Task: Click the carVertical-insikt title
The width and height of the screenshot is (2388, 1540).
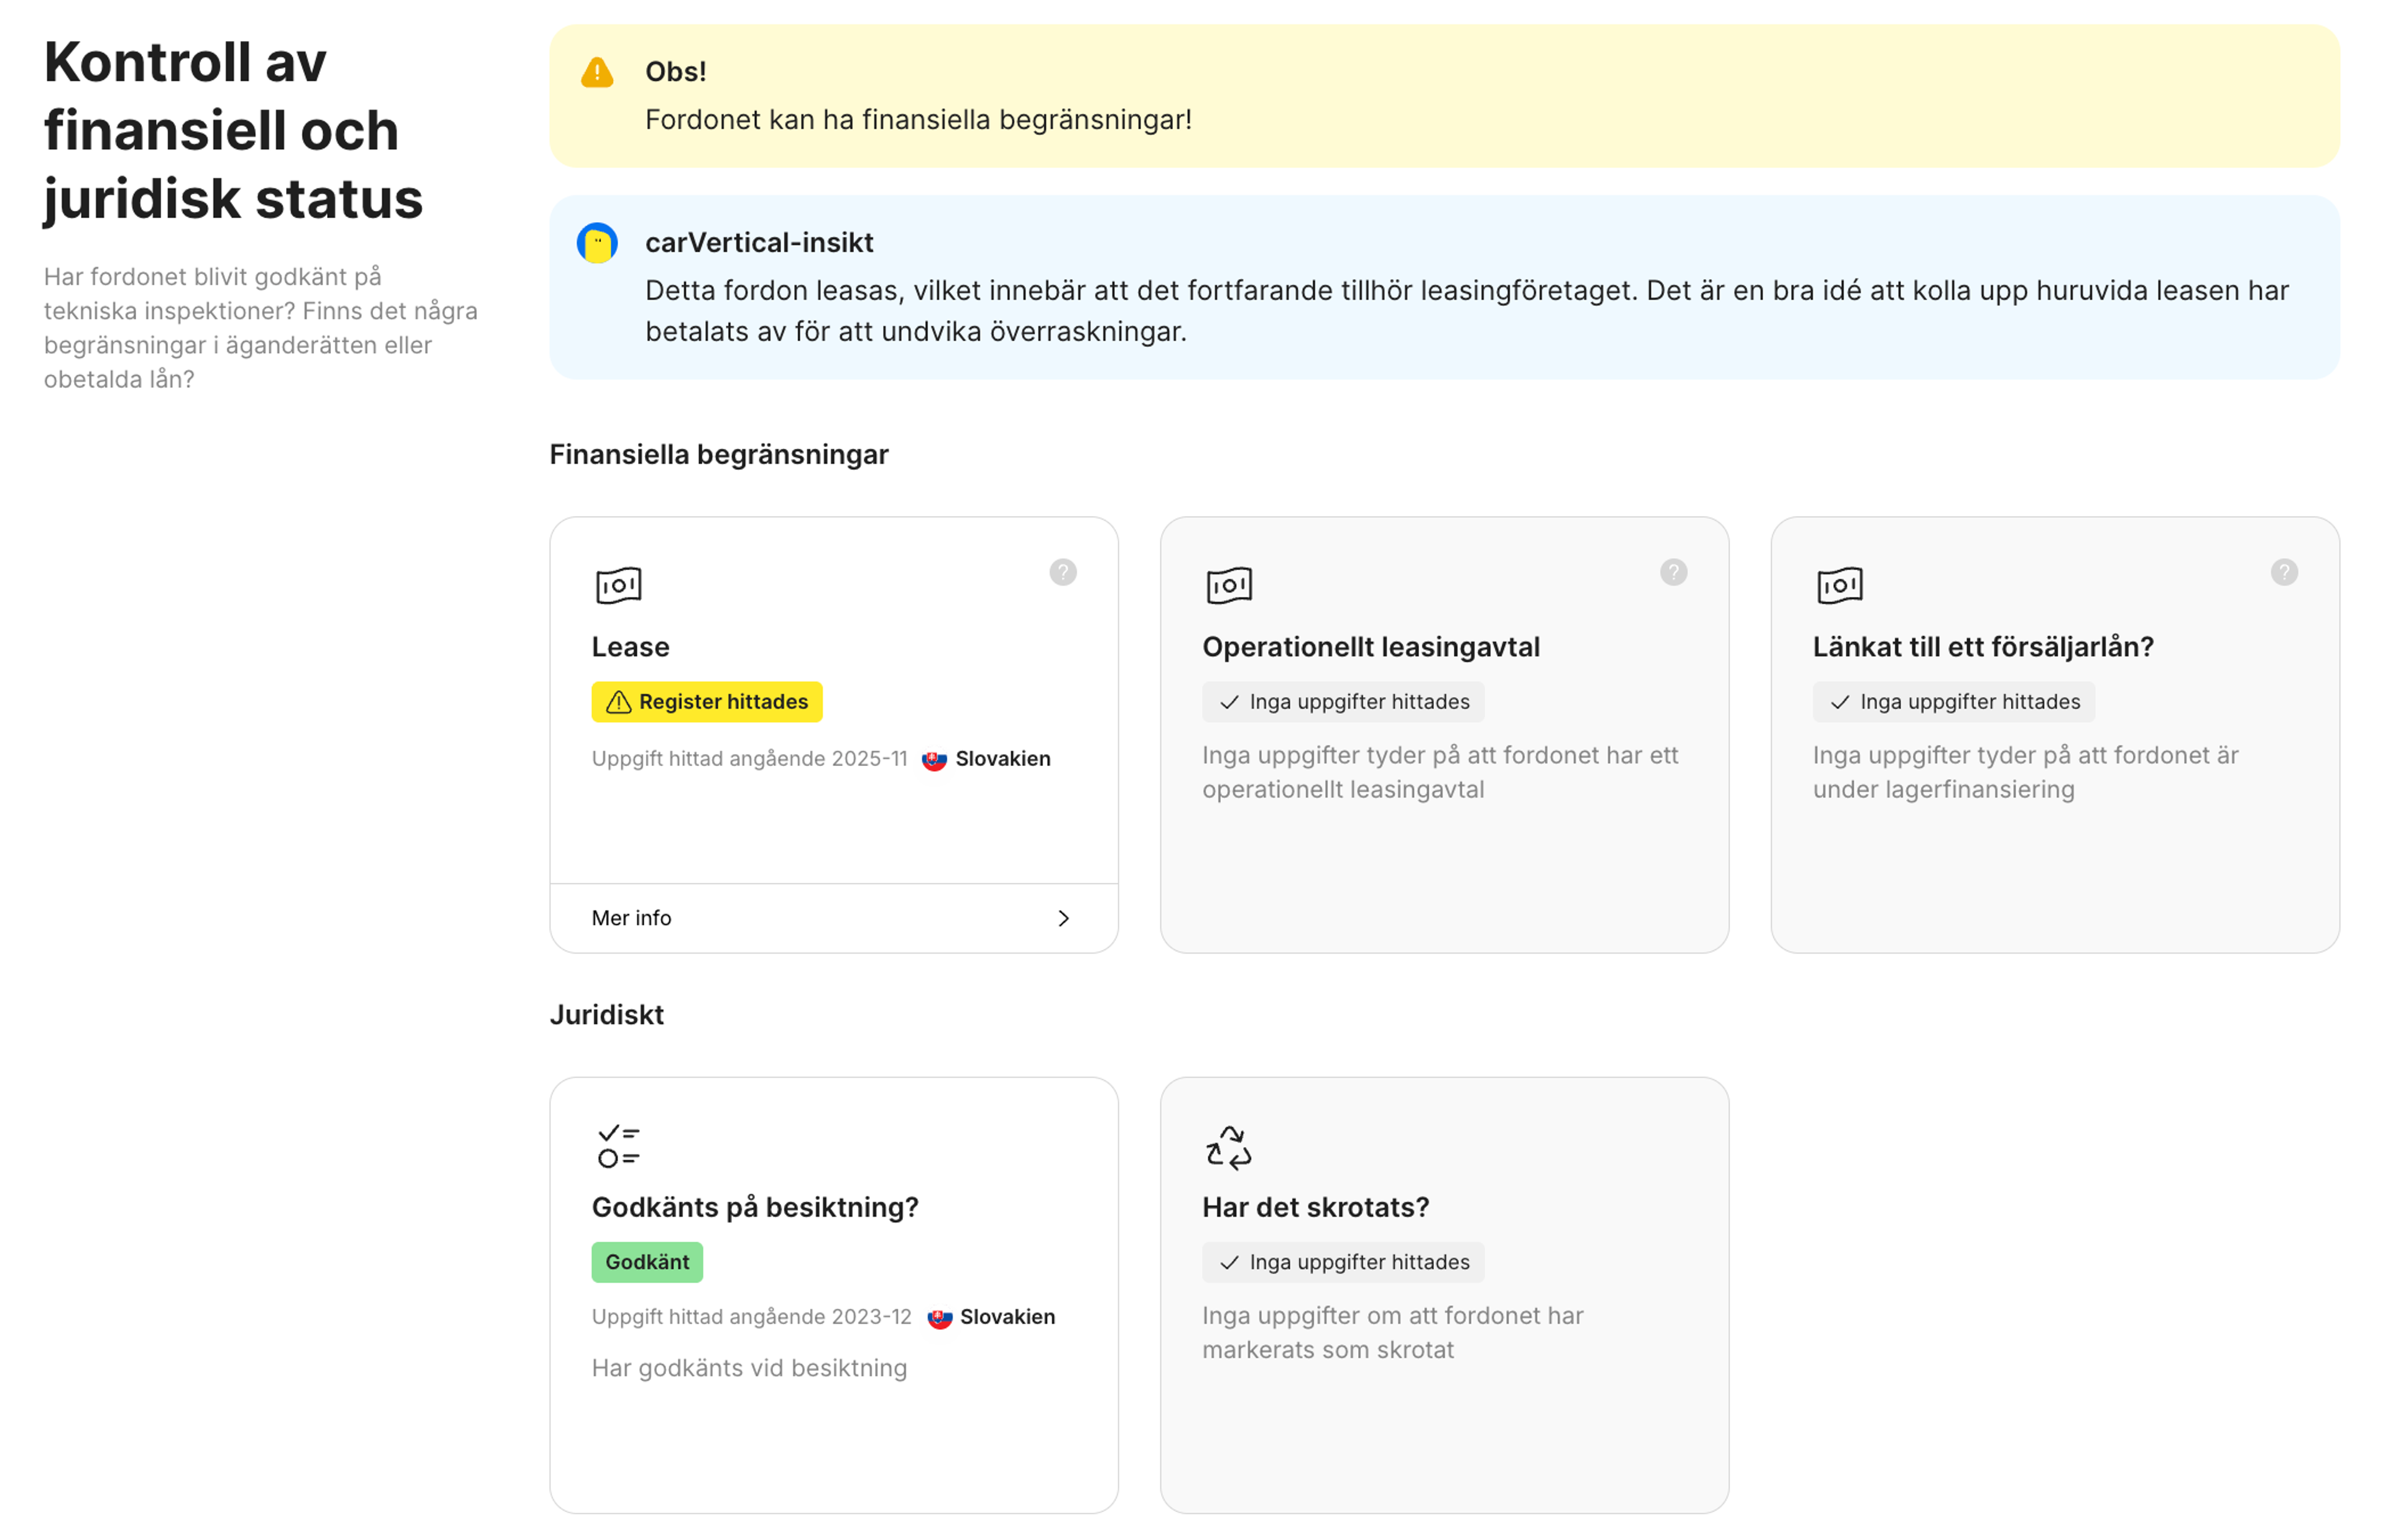Action: 759,243
